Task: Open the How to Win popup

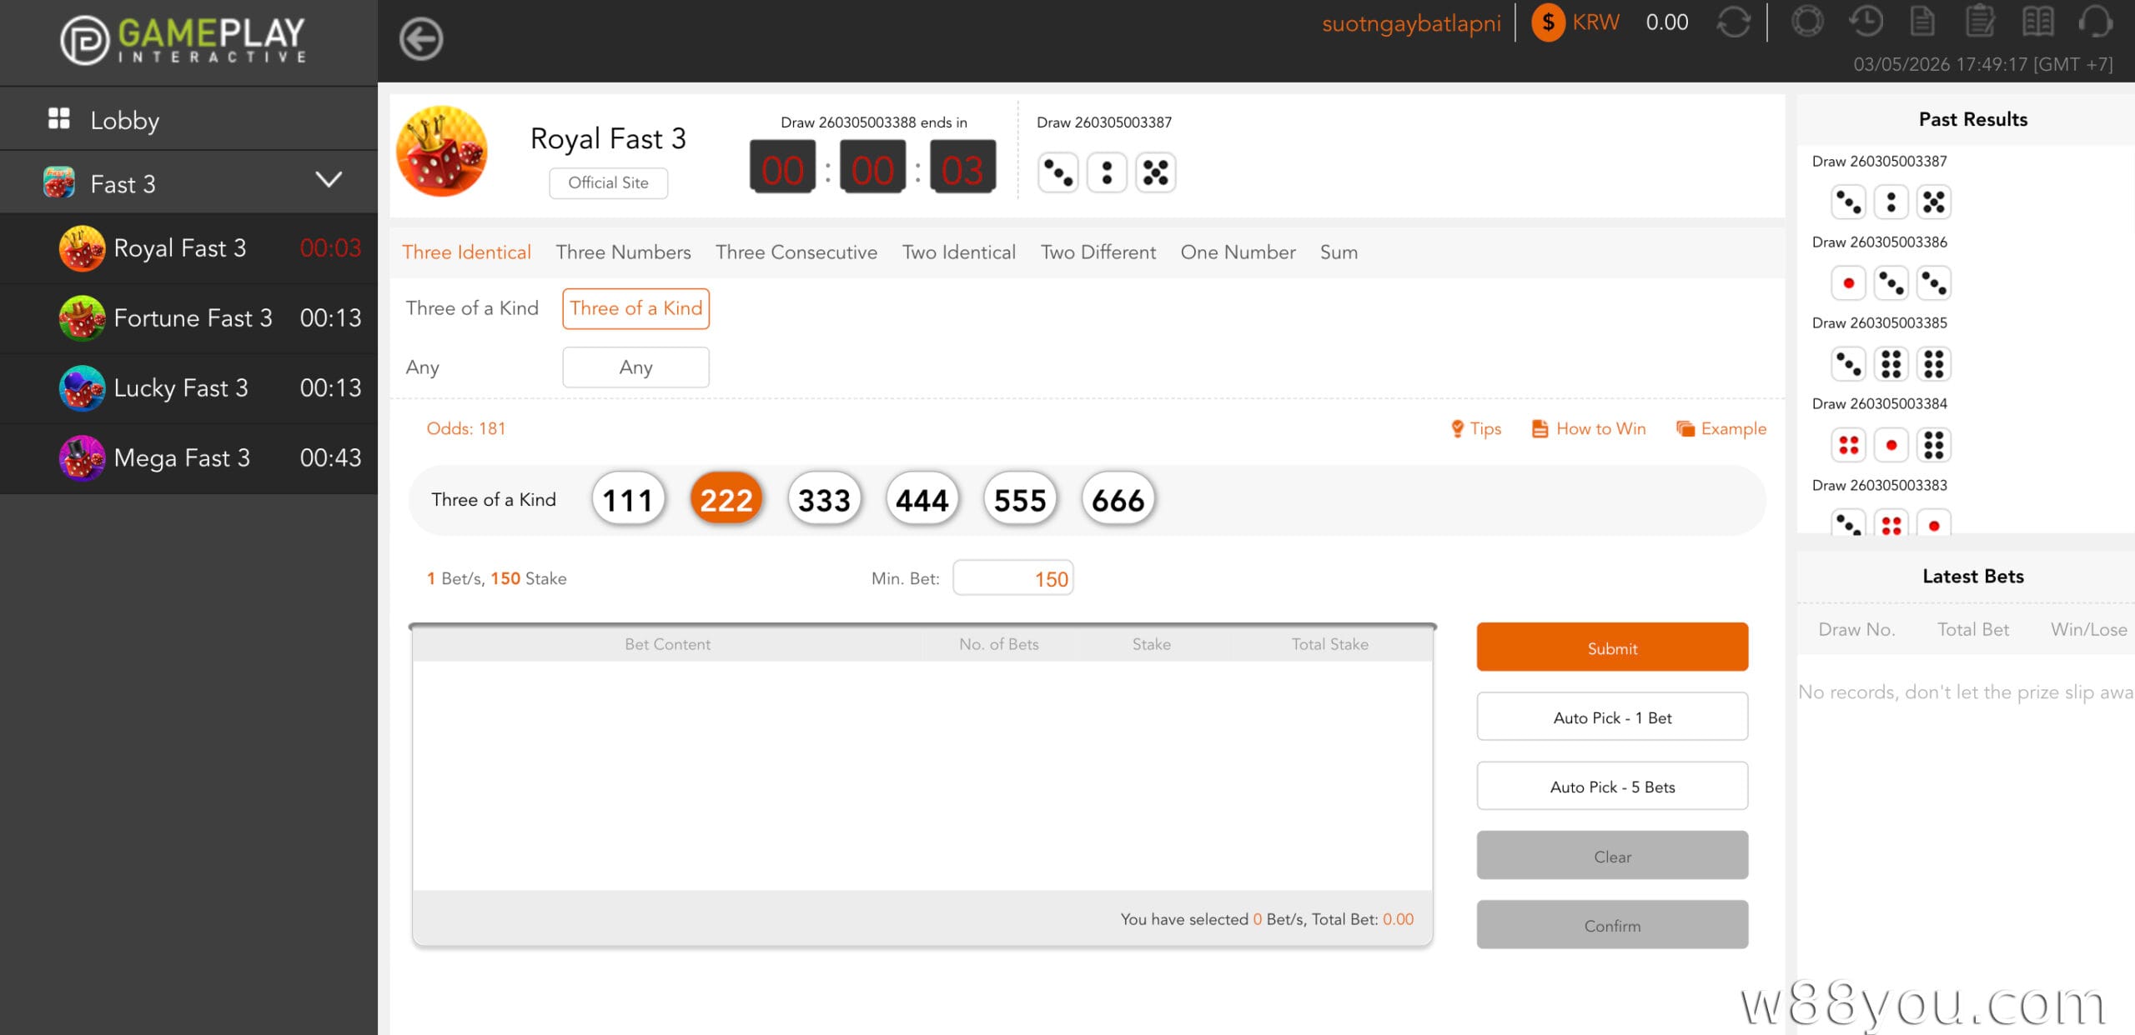Action: point(1589,428)
